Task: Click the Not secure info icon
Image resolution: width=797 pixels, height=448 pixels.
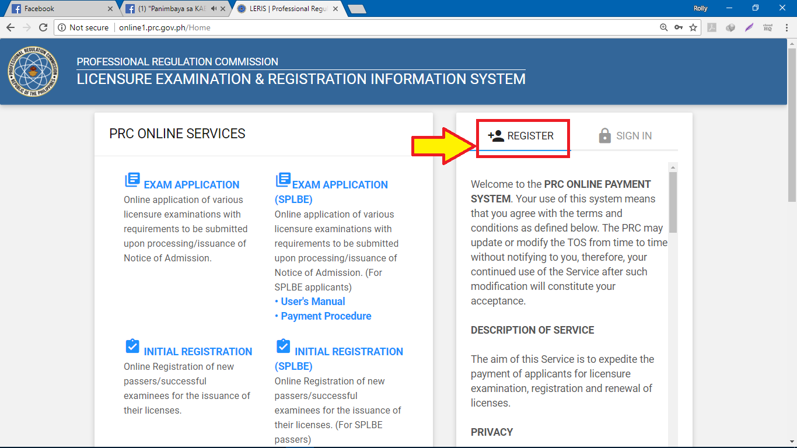Action: pyautogui.click(x=62, y=27)
